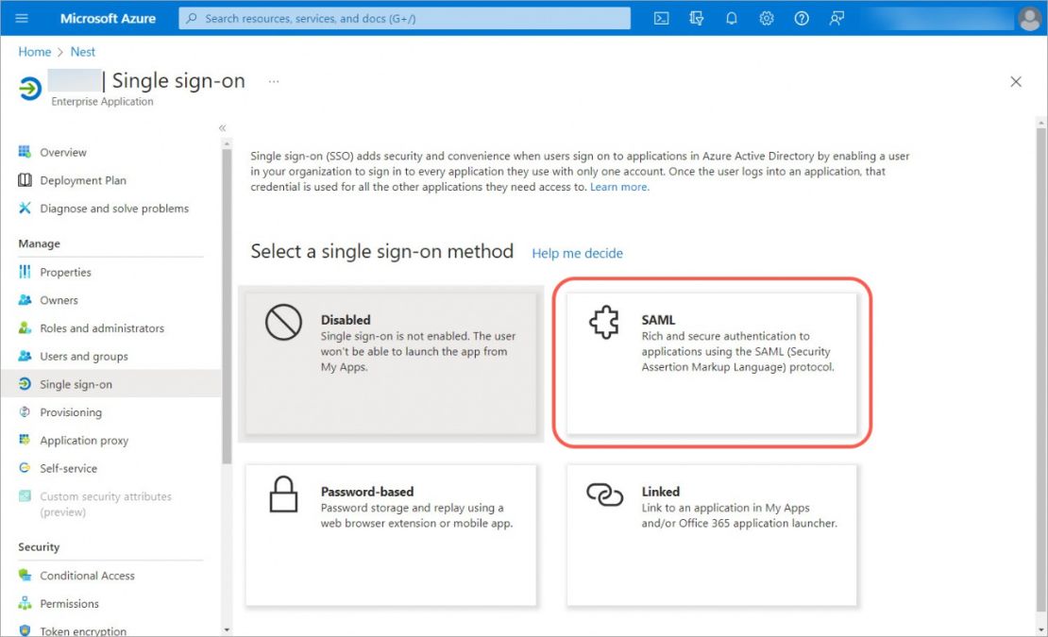
Task: Choose the Linked sign-on method card
Action: click(712, 535)
